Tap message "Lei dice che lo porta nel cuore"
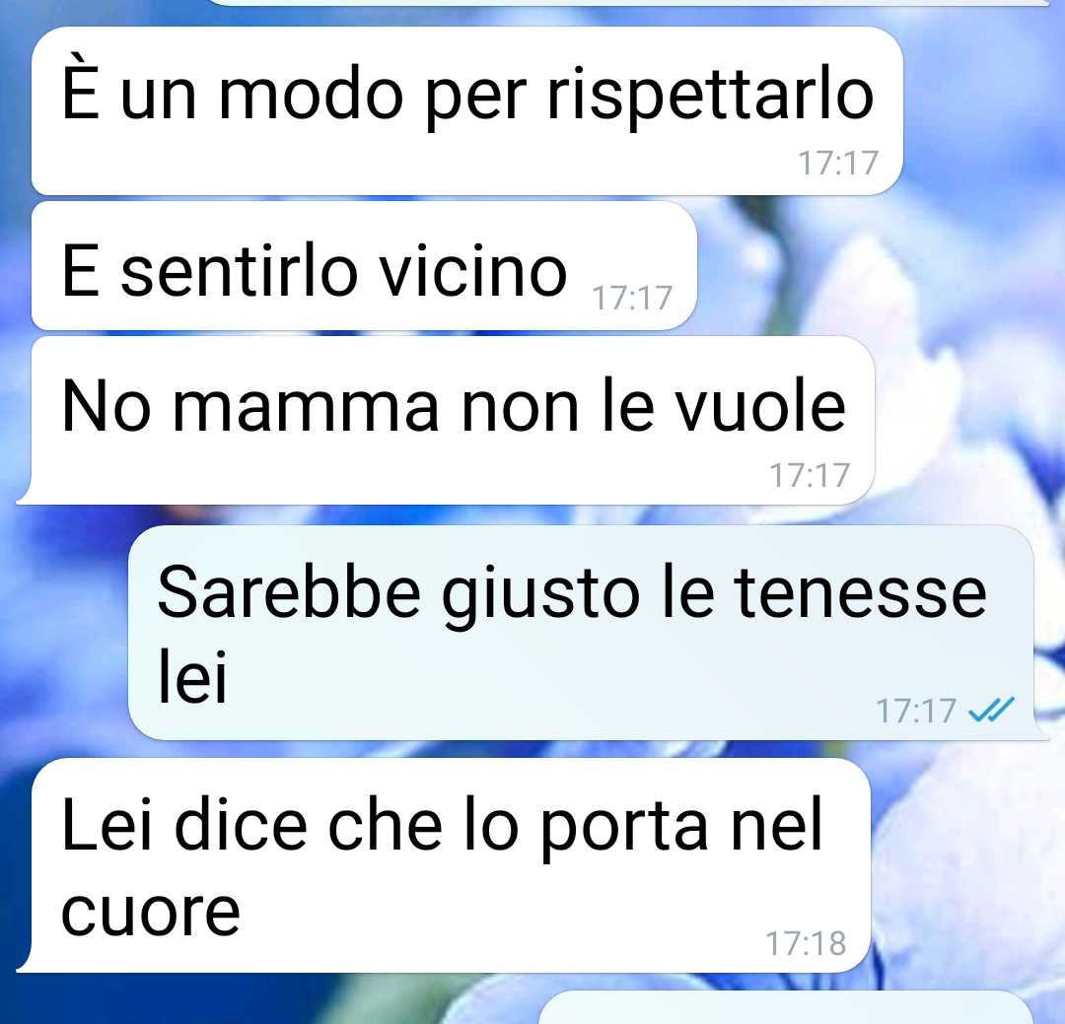1065x1024 pixels. [x=444, y=865]
